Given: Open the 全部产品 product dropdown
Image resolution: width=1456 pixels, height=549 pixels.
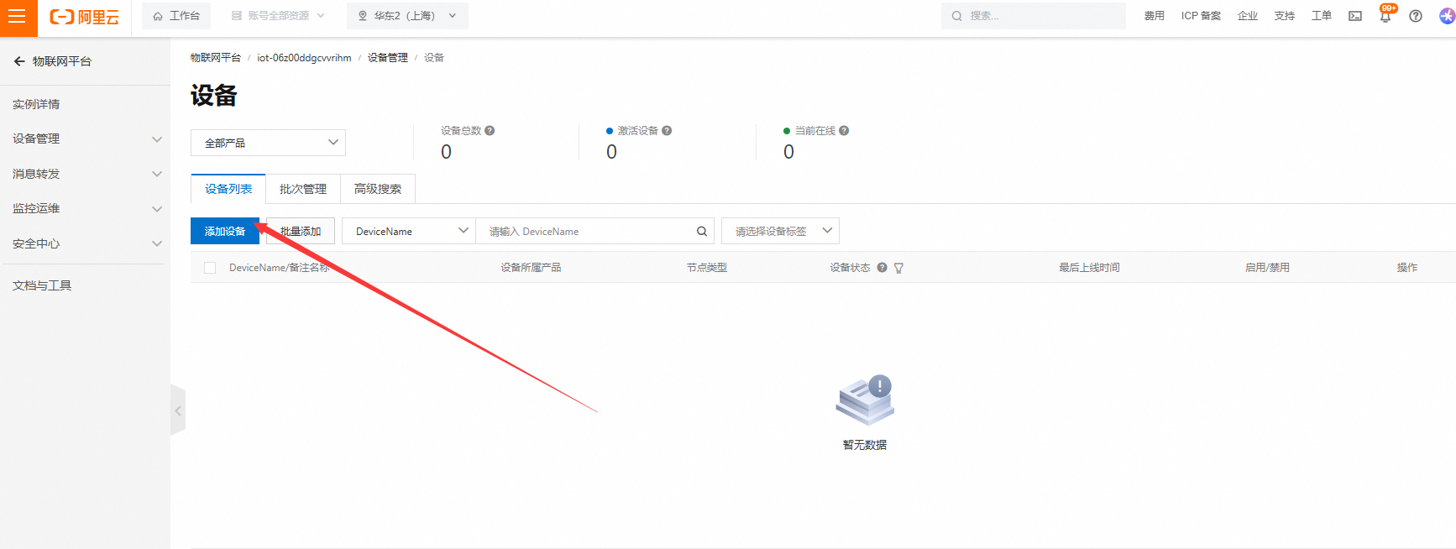Looking at the screenshot, I should [x=268, y=143].
